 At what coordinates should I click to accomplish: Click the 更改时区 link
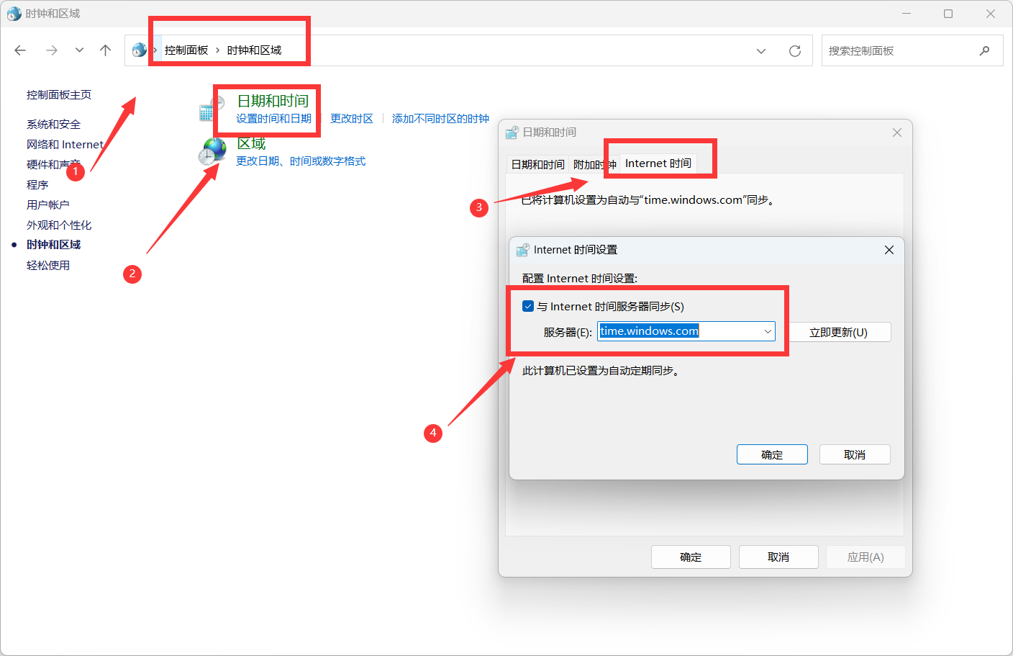[x=352, y=119]
